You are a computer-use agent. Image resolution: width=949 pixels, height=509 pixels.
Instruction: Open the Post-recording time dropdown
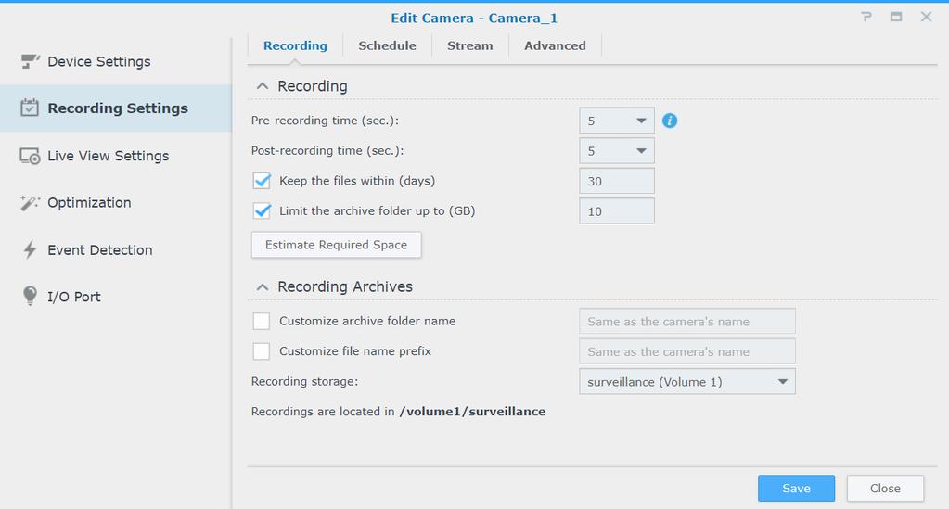click(617, 151)
